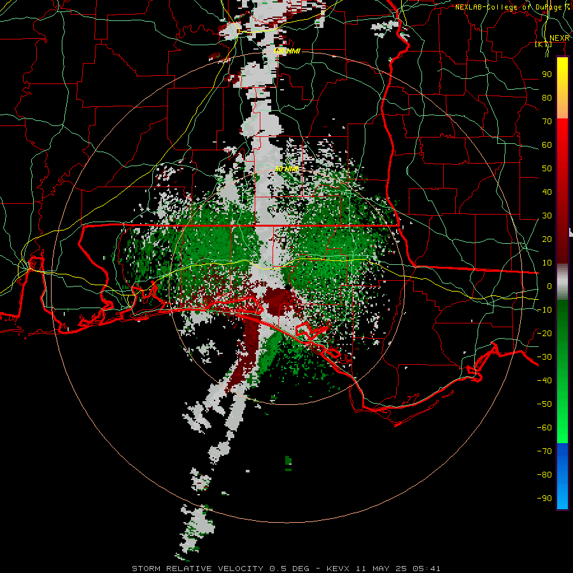Click the 50 NMI range ring label

tap(287, 169)
